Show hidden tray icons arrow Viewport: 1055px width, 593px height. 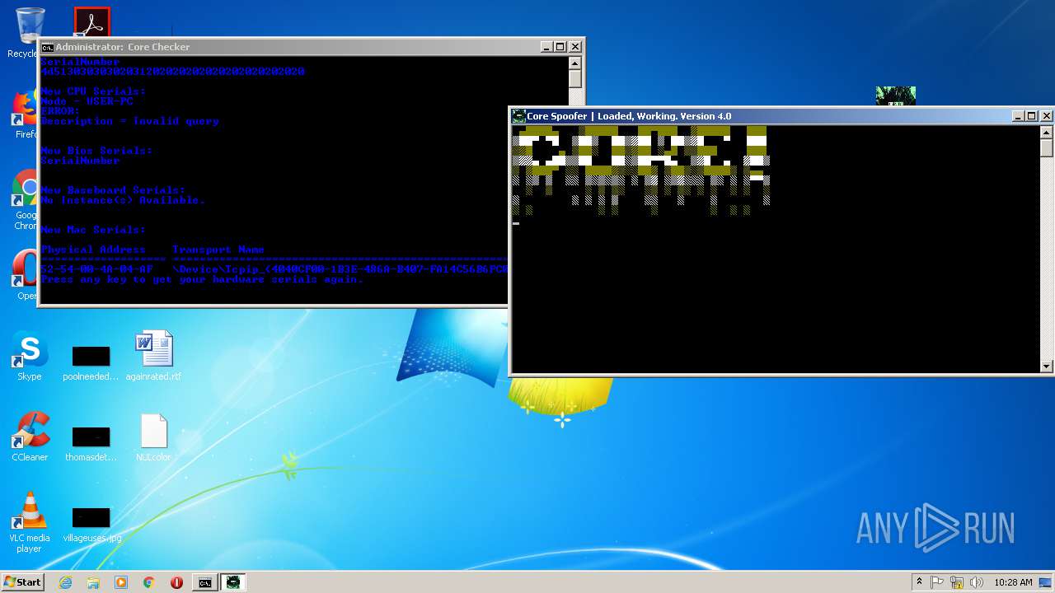tap(919, 582)
